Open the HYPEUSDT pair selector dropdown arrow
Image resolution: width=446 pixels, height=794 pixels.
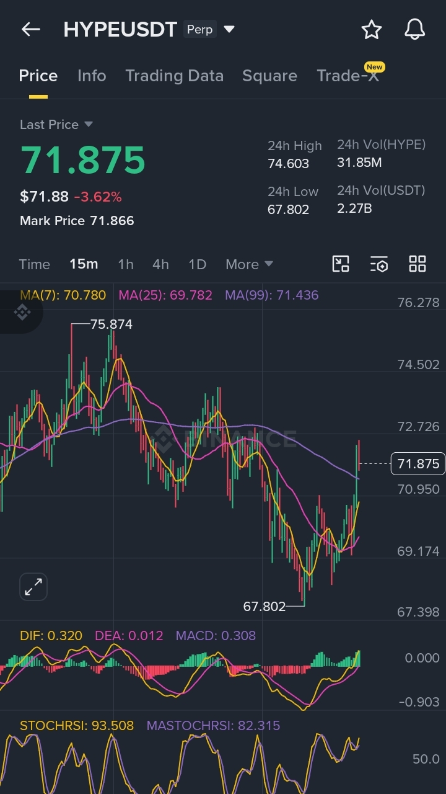point(229,29)
